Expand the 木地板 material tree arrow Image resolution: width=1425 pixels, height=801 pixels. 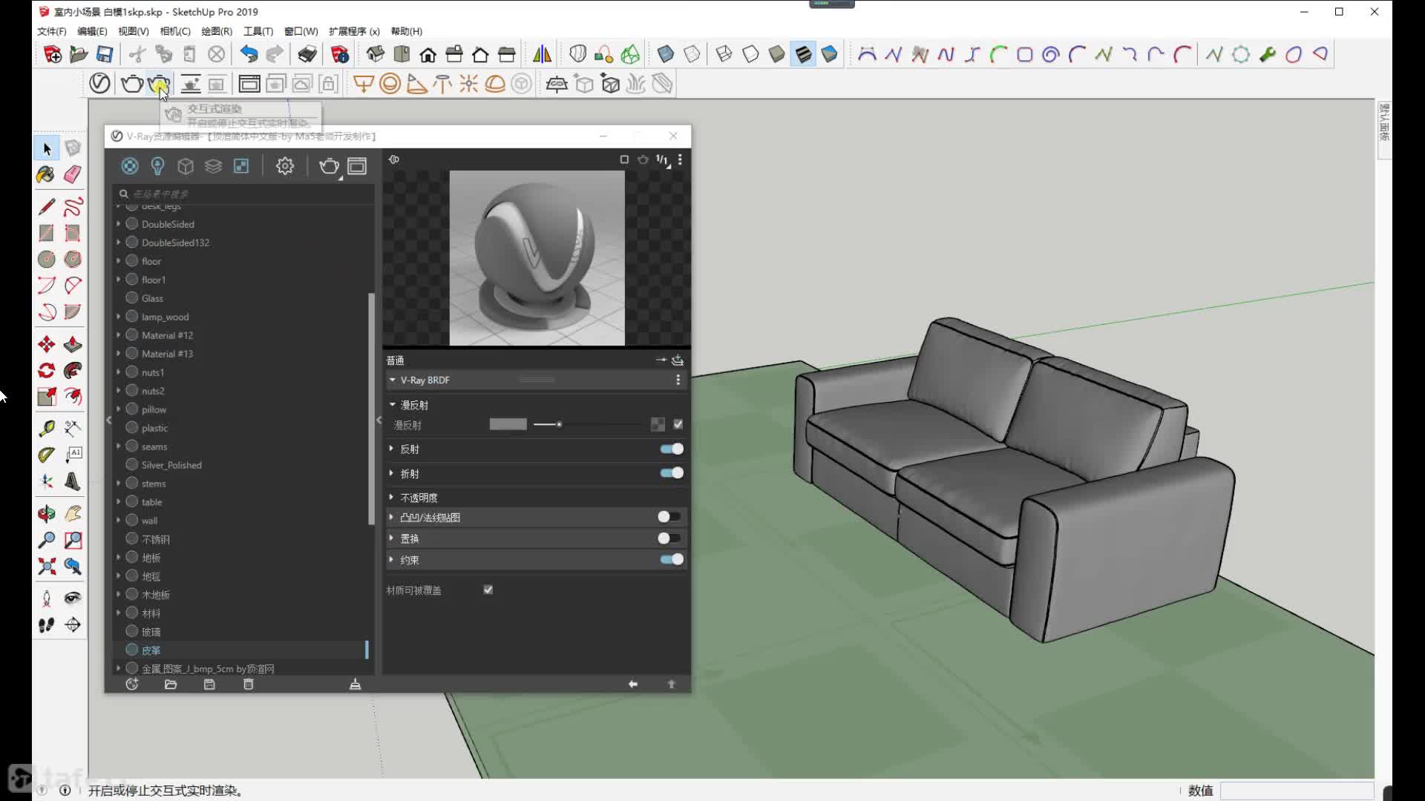(x=118, y=594)
